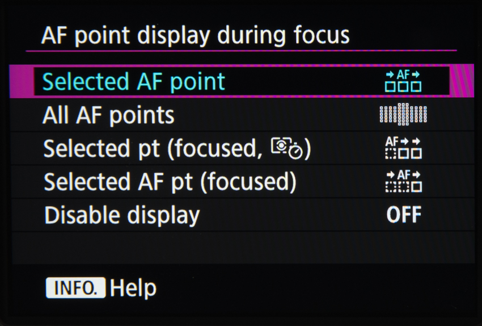Open Help next to the INFO. badge
Viewport: 482px width, 326px height.
[133, 288]
